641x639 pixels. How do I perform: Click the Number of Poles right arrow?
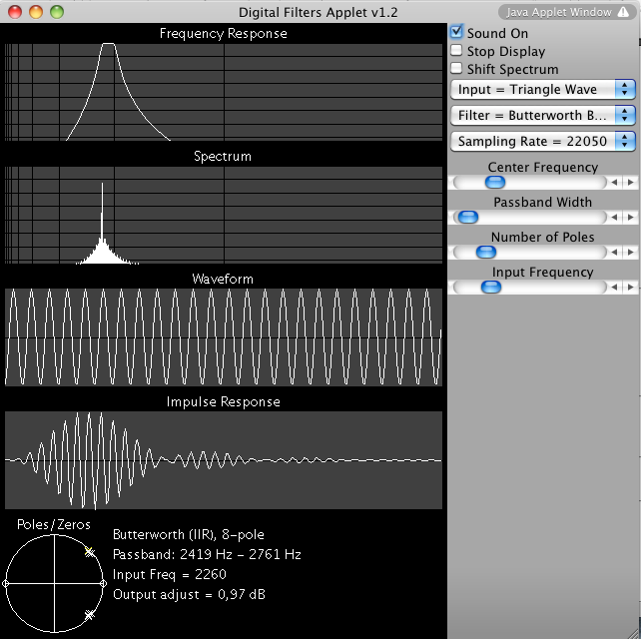pyautogui.click(x=630, y=253)
